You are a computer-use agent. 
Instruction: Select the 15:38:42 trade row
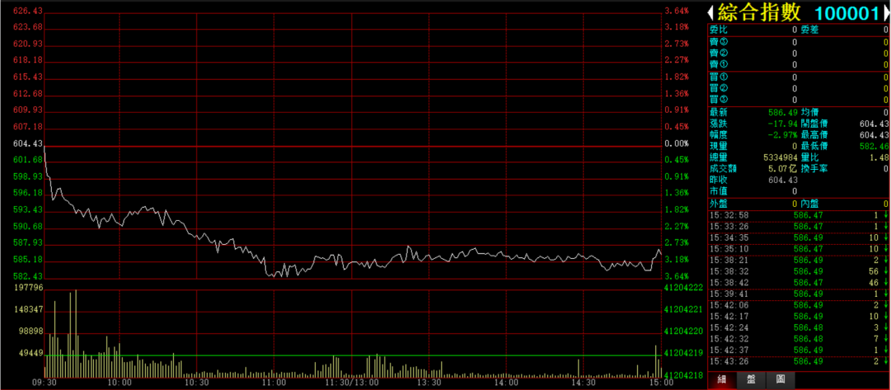(799, 282)
